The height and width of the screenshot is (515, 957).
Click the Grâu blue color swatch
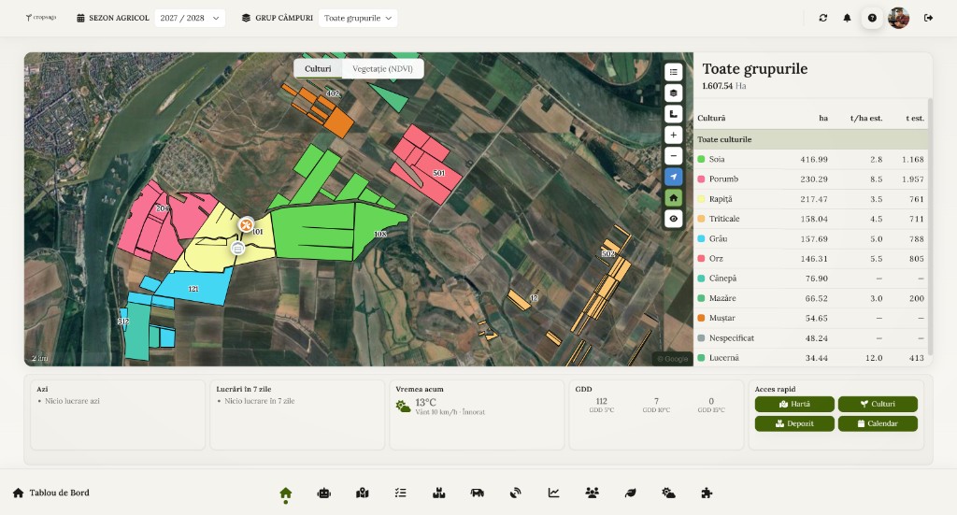click(x=701, y=238)
